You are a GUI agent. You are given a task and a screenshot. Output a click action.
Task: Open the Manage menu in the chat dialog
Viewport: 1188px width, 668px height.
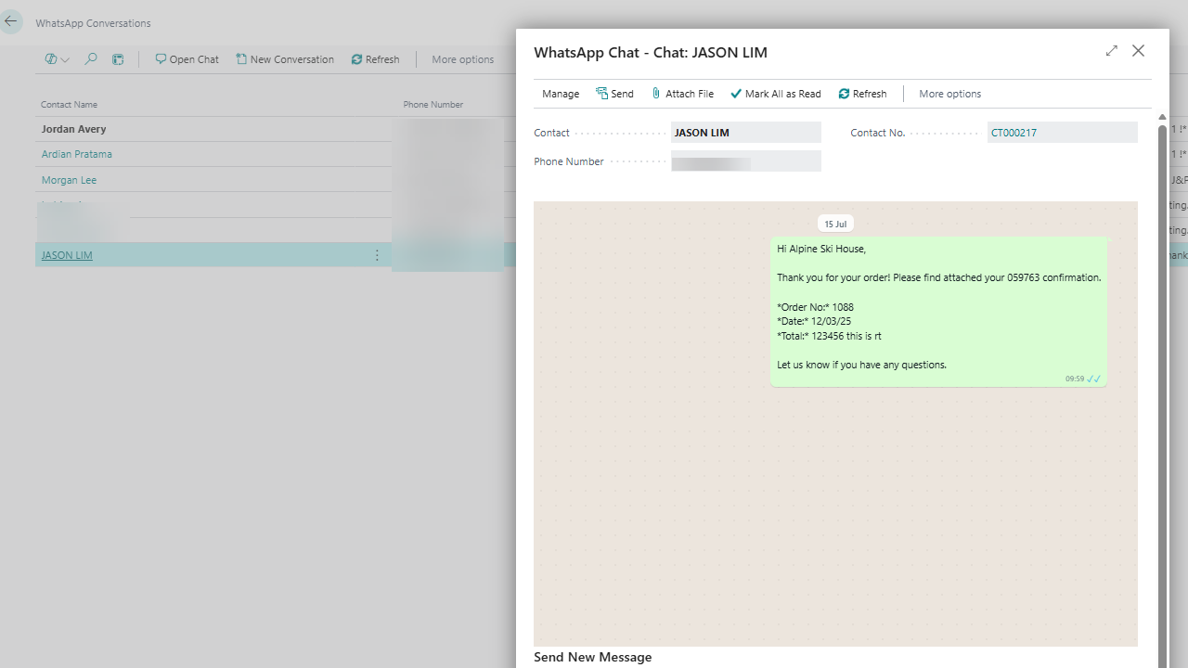pos(561,94)
